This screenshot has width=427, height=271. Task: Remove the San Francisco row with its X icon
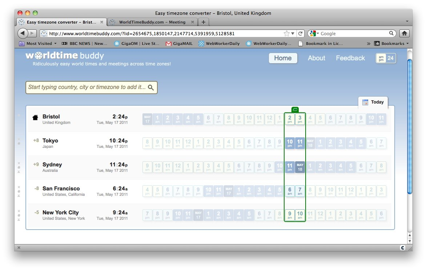click(19, 187)
